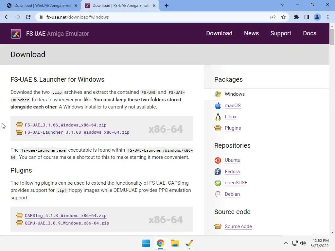
Task: Open volume control tray icon
Action: 303,243
